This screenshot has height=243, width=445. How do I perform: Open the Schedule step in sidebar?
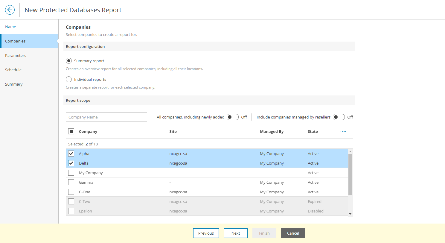(x=13, y=70)
